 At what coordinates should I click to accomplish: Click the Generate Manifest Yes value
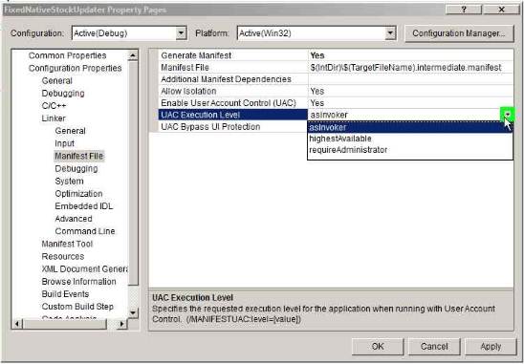coord(317,55)
